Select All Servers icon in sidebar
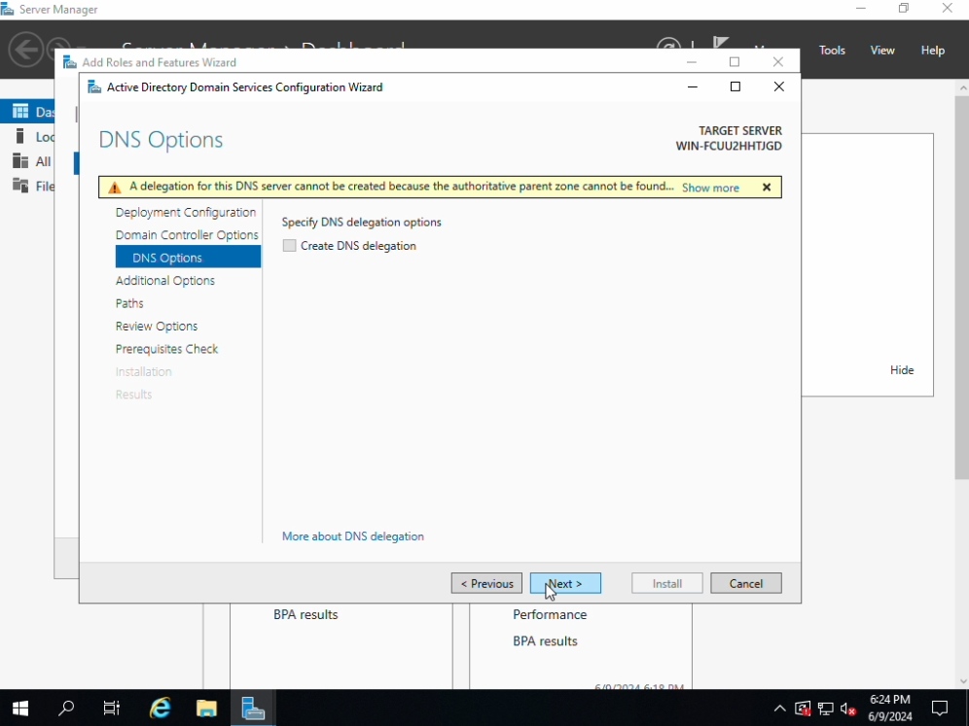Viewport: 969px width, 726px height. 20,161
